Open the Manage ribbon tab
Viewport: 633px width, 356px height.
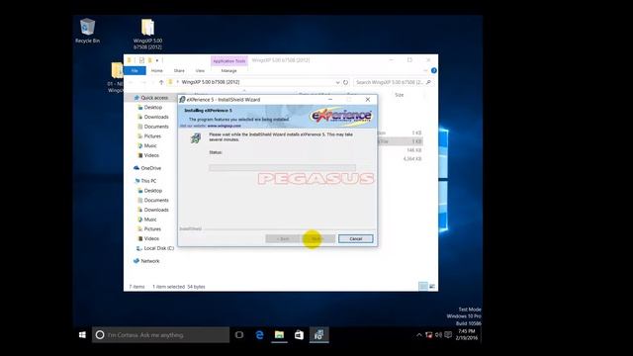pos(228,70)
